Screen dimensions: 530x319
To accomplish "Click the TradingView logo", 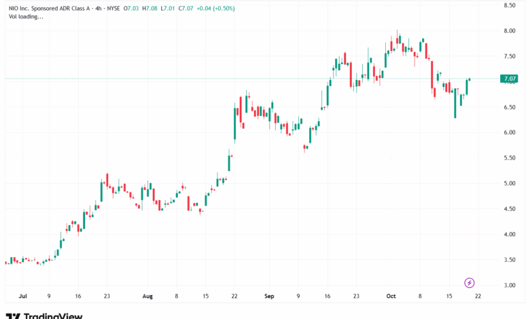I will click(x=45, y=316).
